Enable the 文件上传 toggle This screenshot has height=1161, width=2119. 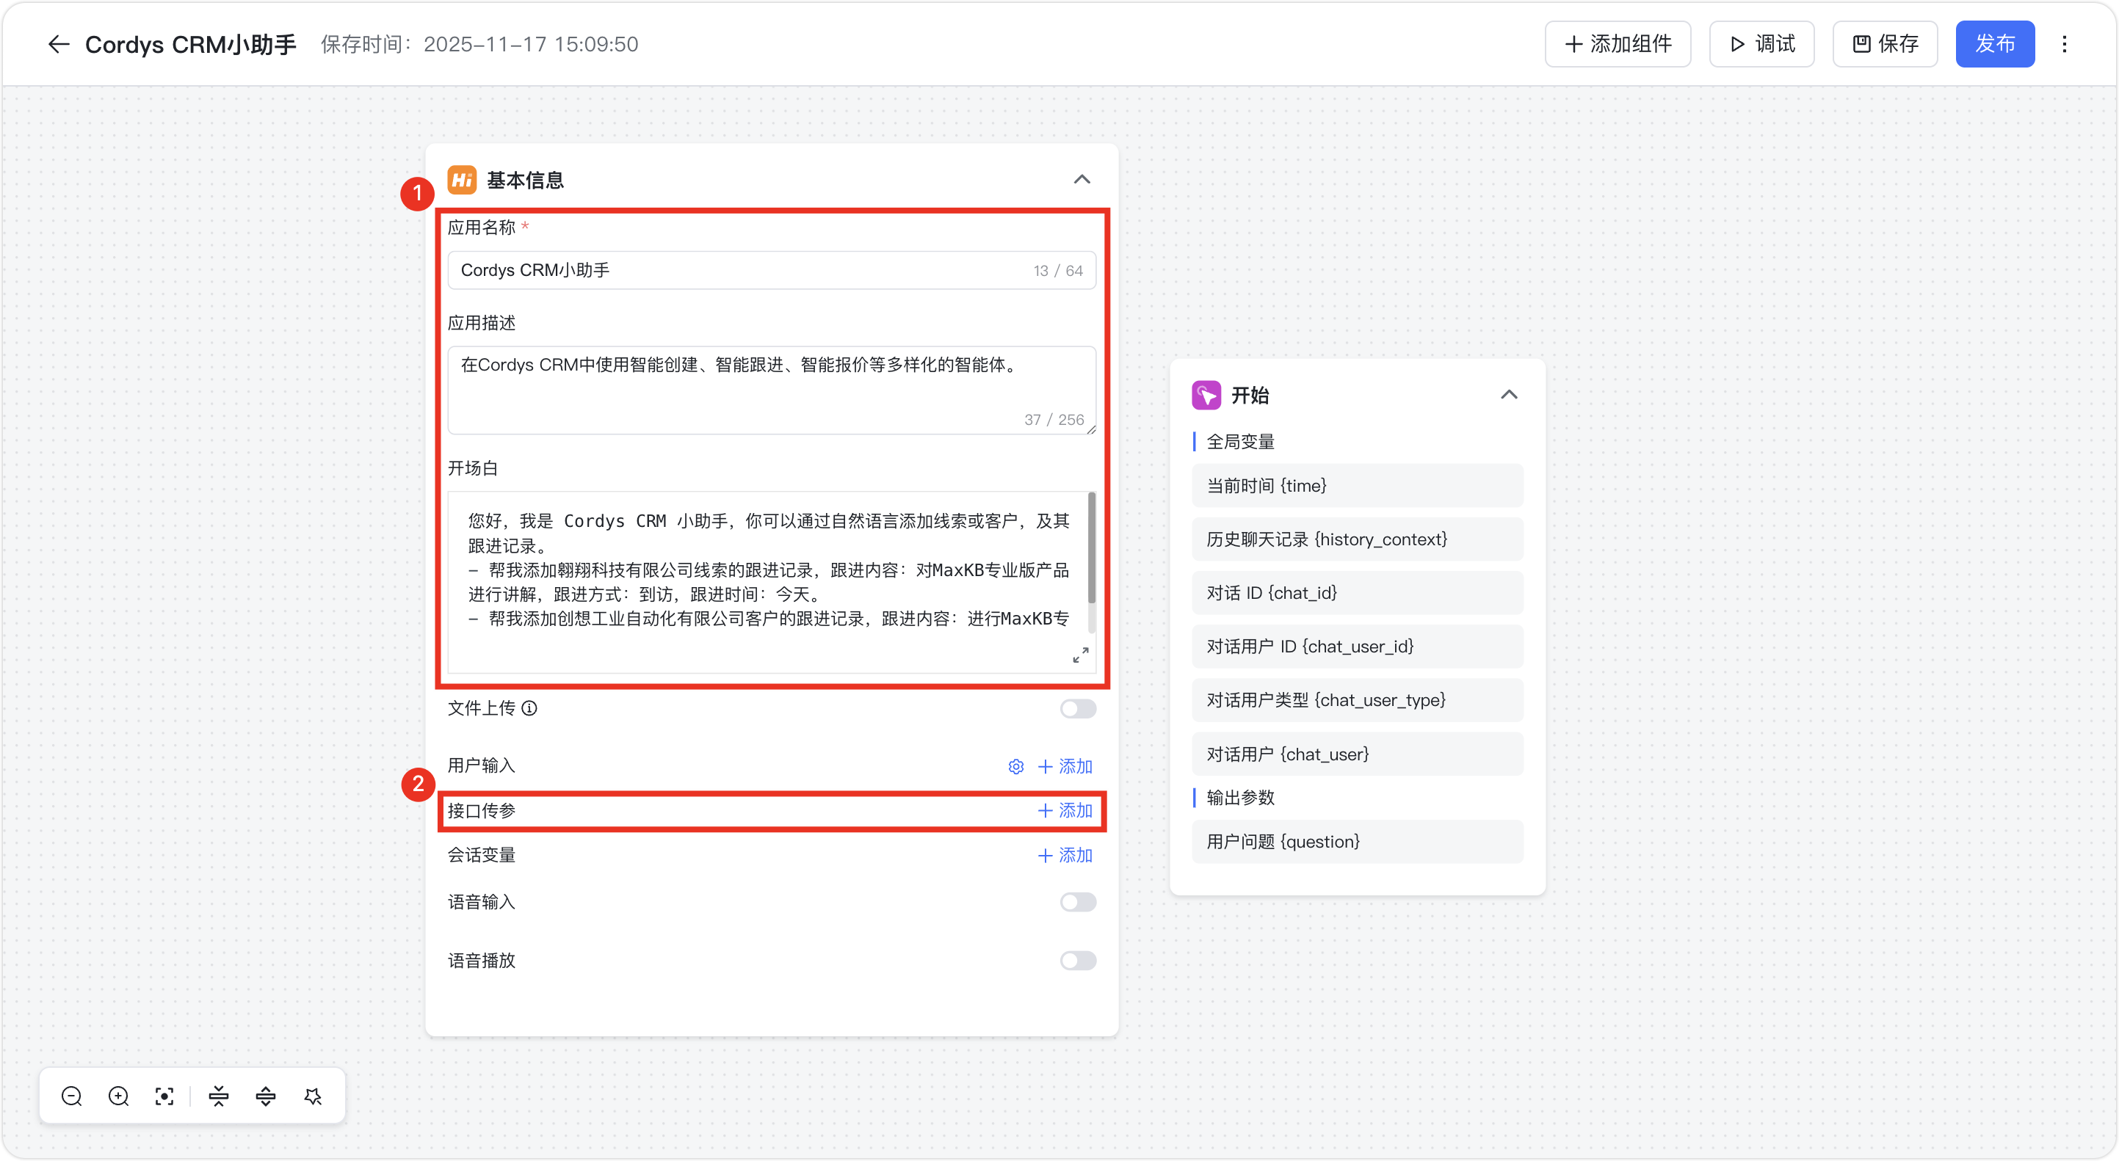1078,709
